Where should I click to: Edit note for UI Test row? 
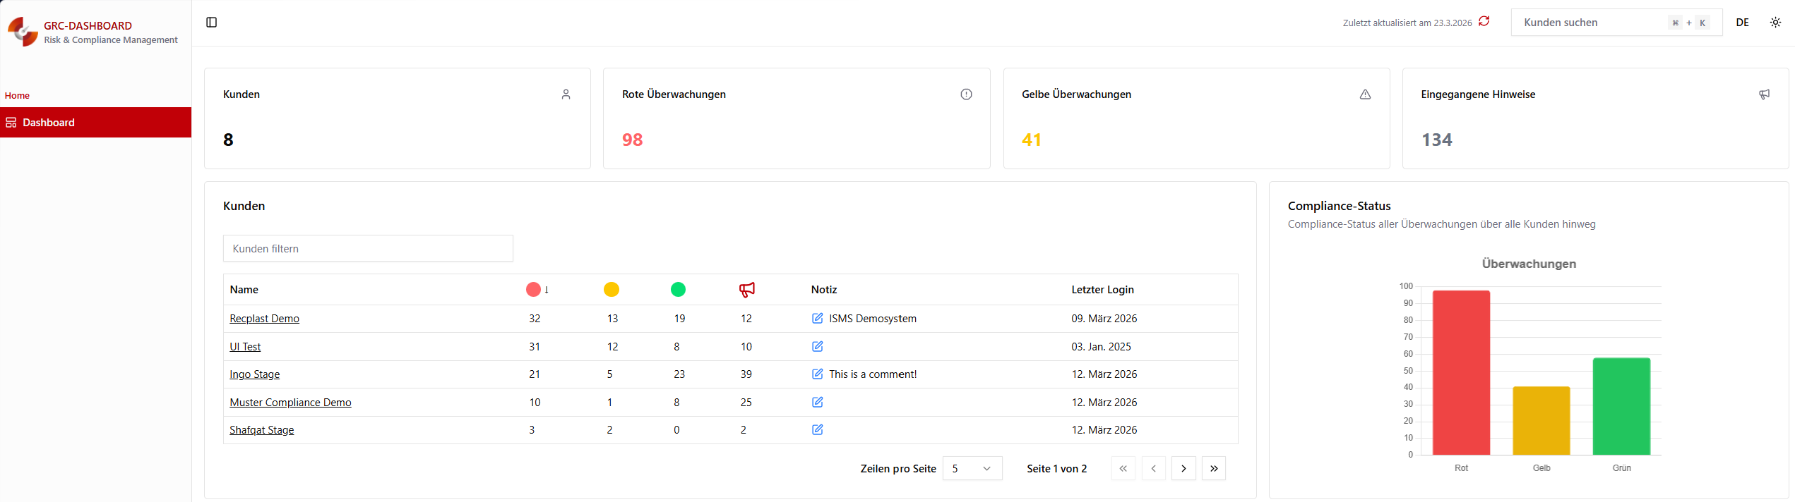[x=817, y=346]
